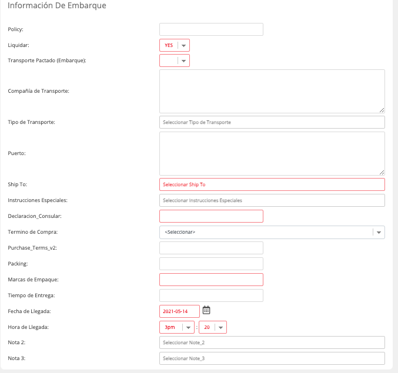Open the Seleccionar Instrucciones Especiales selector
Image resolution: width=398 pixels, height=373 pixels.
(x=272, y=200)
